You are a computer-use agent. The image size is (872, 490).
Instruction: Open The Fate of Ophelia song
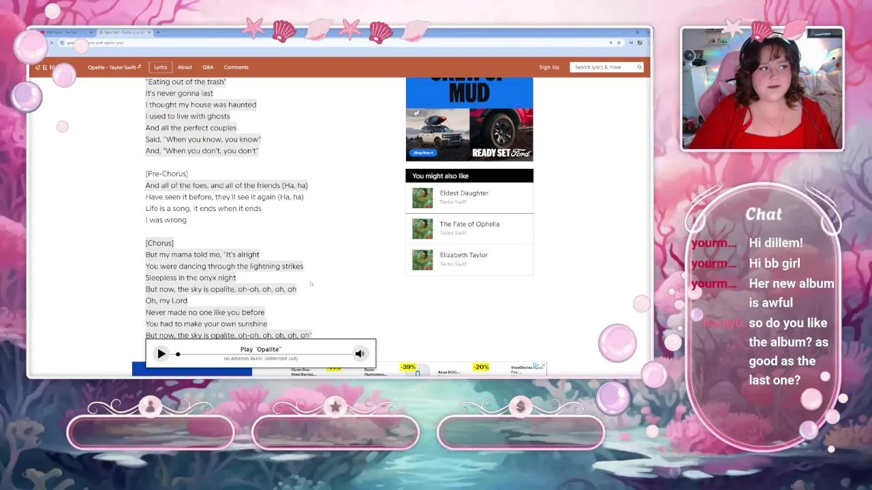click(x=469, y=224)
